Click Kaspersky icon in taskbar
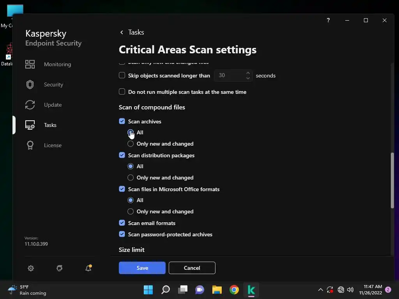 coord(251,290)
